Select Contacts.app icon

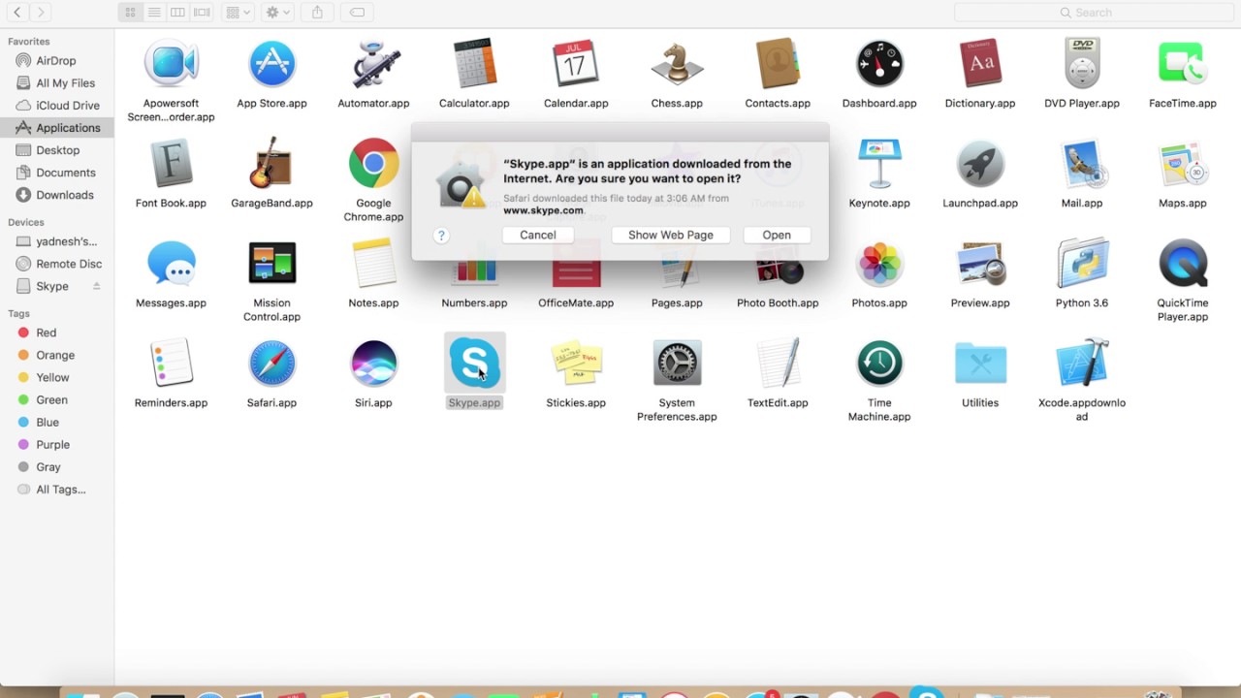click(778, 65)
